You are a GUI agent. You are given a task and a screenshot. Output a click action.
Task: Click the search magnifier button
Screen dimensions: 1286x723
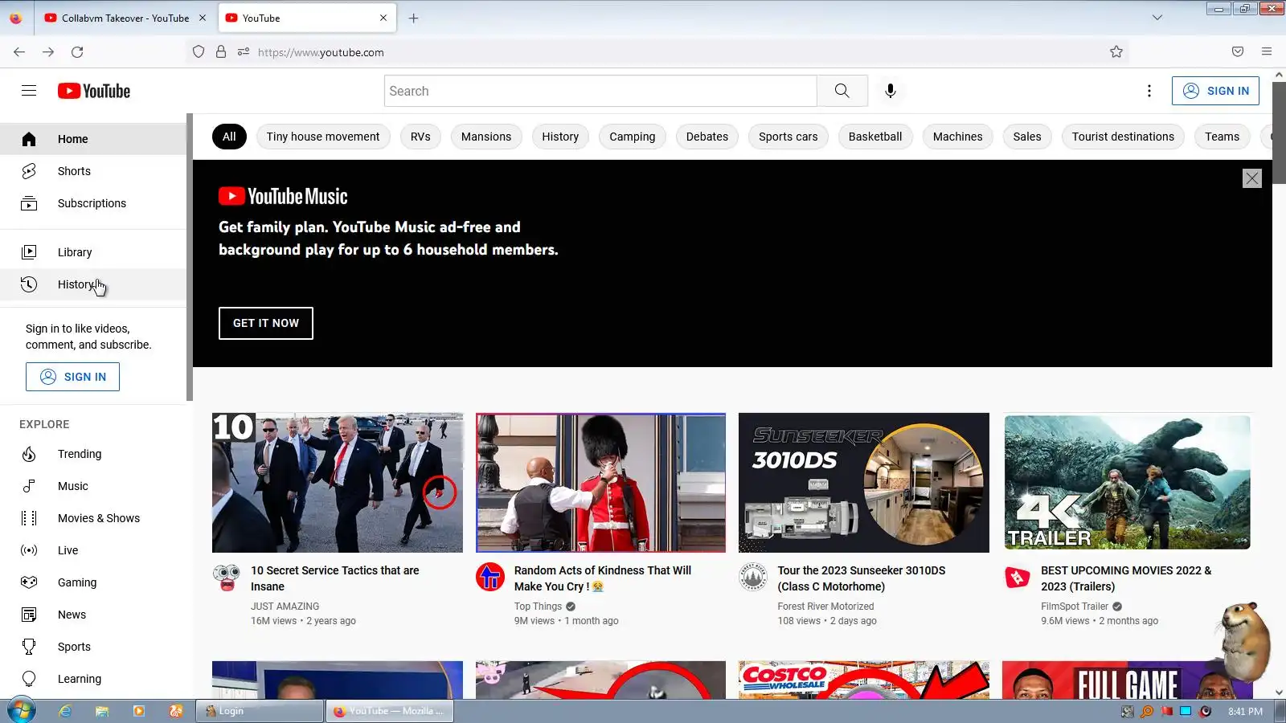pos(842,91)
